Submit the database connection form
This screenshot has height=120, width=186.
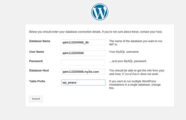36,99
